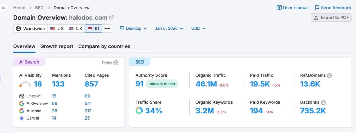356x133 pixels.
Task: Select the Worldwide database option
Action: coord(31,29)
